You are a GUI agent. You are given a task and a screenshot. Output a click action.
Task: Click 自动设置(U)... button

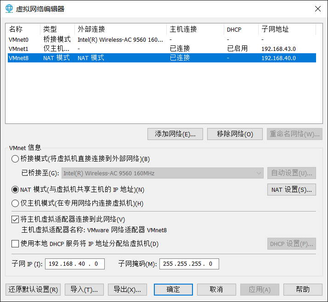(292, 173)
